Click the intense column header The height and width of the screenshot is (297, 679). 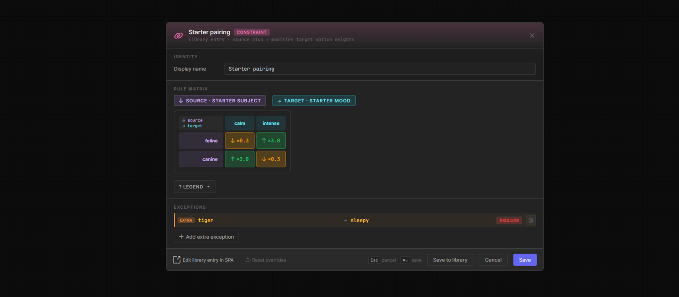pos(271,123)
